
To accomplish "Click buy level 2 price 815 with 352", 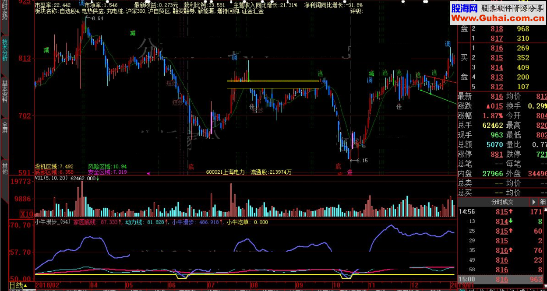I will [497, 58].
